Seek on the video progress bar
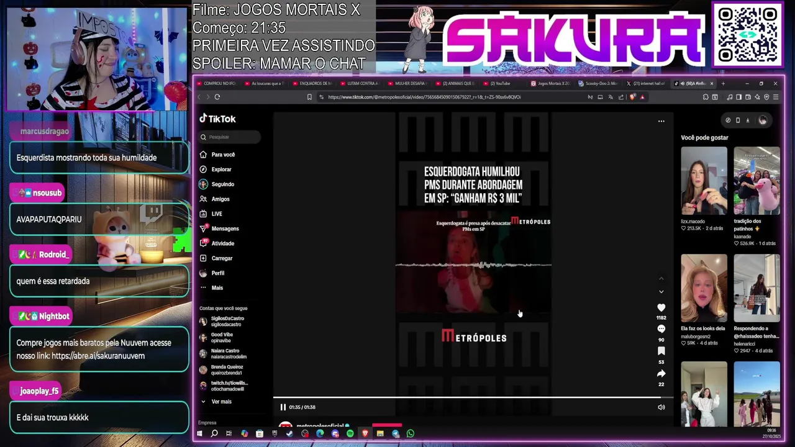The image size is (795, 447). (x=473, y=397)
